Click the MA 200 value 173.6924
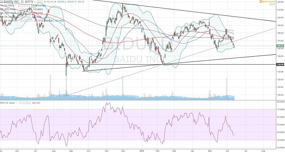Viewport: 285px width, 152px height. coord(38,9)
